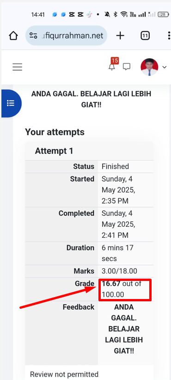The image size is (171, 380).
Task: Open the tab switcher showing 11 tabs
Action: (x=145, y=36)
